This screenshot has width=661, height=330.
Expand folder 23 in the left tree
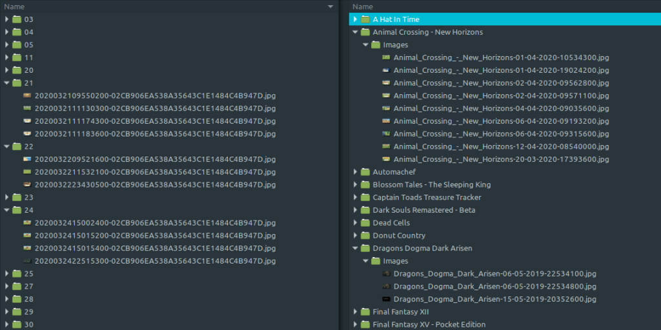pyautogui.click(x=7, y=197)
